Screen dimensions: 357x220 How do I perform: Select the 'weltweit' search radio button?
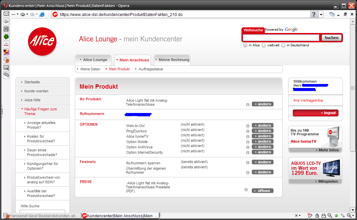[x=263, y=45]
